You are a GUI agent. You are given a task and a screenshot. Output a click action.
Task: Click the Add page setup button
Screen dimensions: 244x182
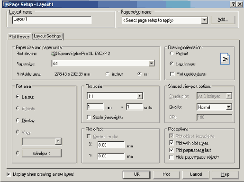tap(223, 20)
